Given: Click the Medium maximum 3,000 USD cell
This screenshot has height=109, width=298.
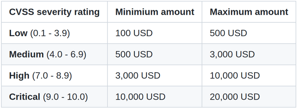Looking at the screenshot, I should tap(249, 54).
